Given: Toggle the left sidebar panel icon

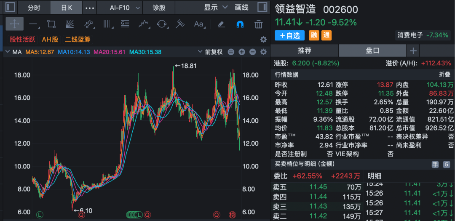Looking at the screenshot, I should click(11, 7).
